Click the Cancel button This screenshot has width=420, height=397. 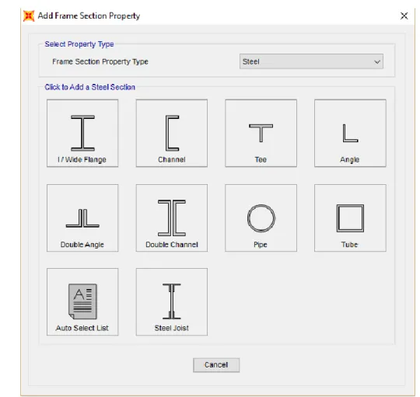click(x=216, y=365)
